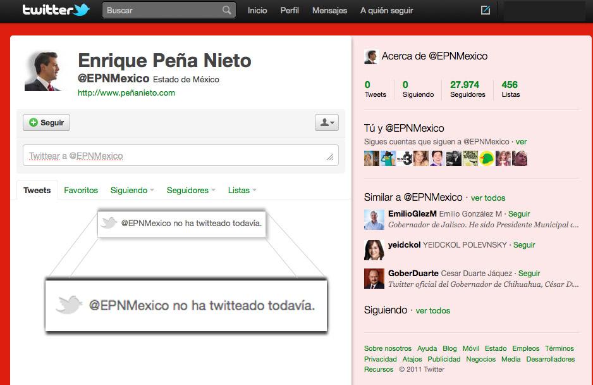Viewport: 593px width, 385px height.
Task: Open Atajos footer link
Action: tap(412, 359)
